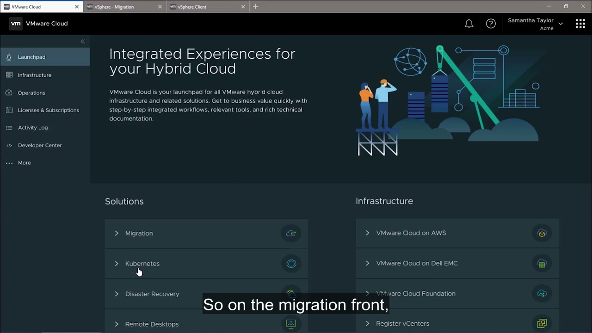This screenshot has width=592, height=333.
Task: Close the vSphere Client browser tab
Action: [243, 7]
